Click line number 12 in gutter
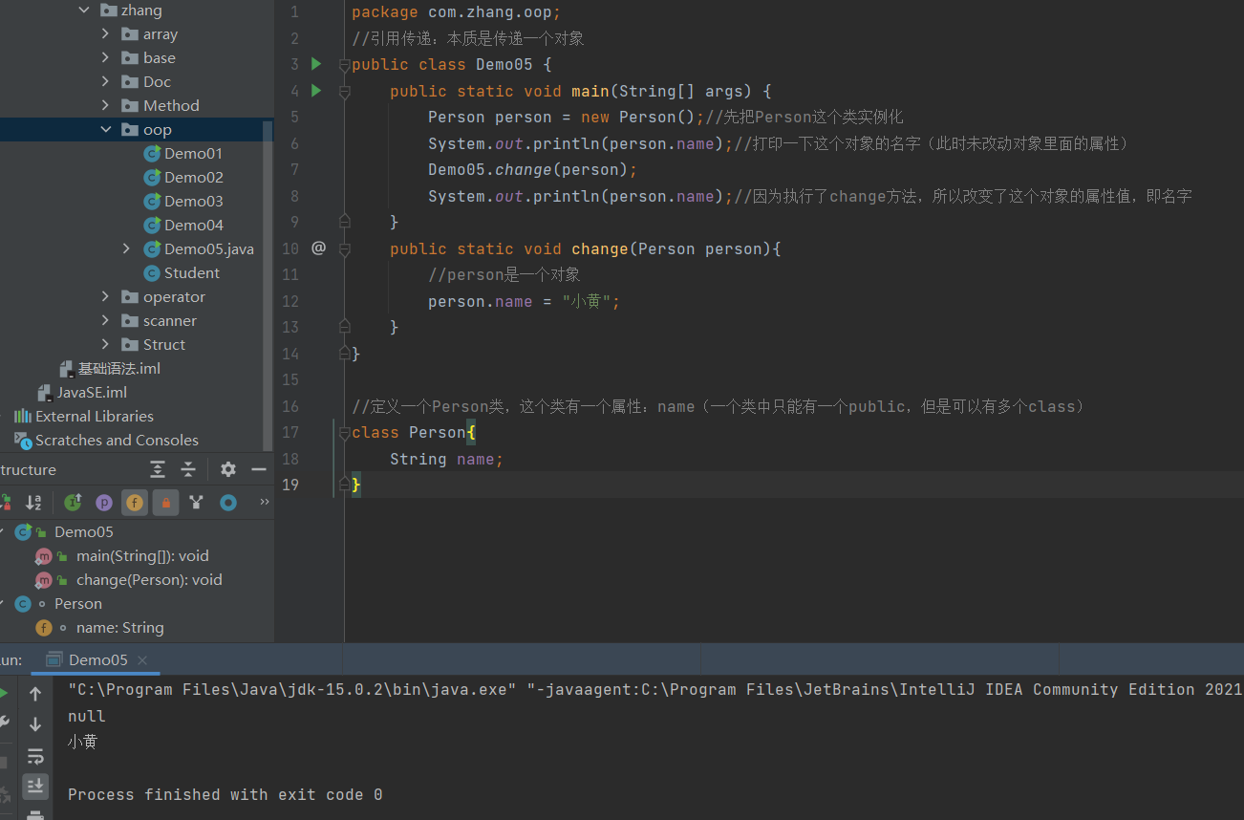This screenshot has width=1244, height=820. (x=290, y=301)
